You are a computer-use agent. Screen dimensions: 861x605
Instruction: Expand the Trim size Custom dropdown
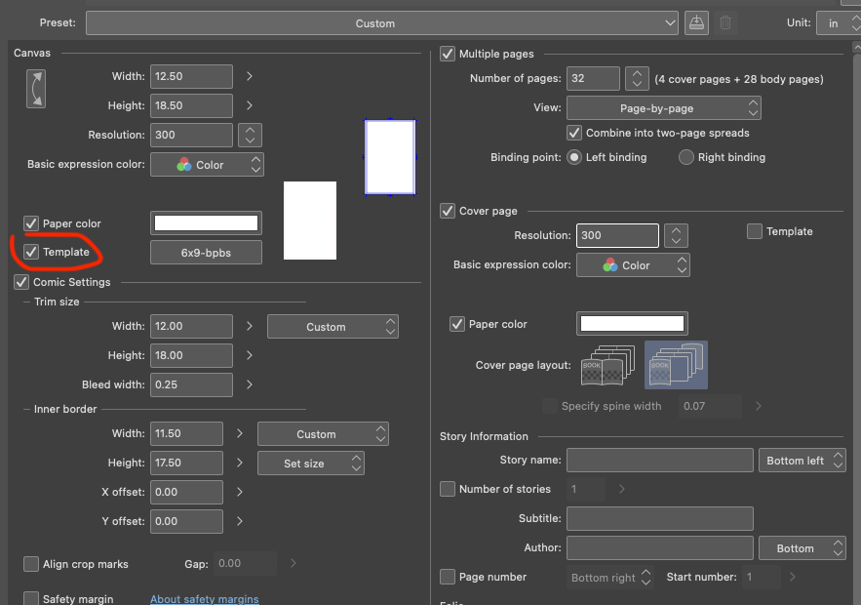(x=333, y=327)
